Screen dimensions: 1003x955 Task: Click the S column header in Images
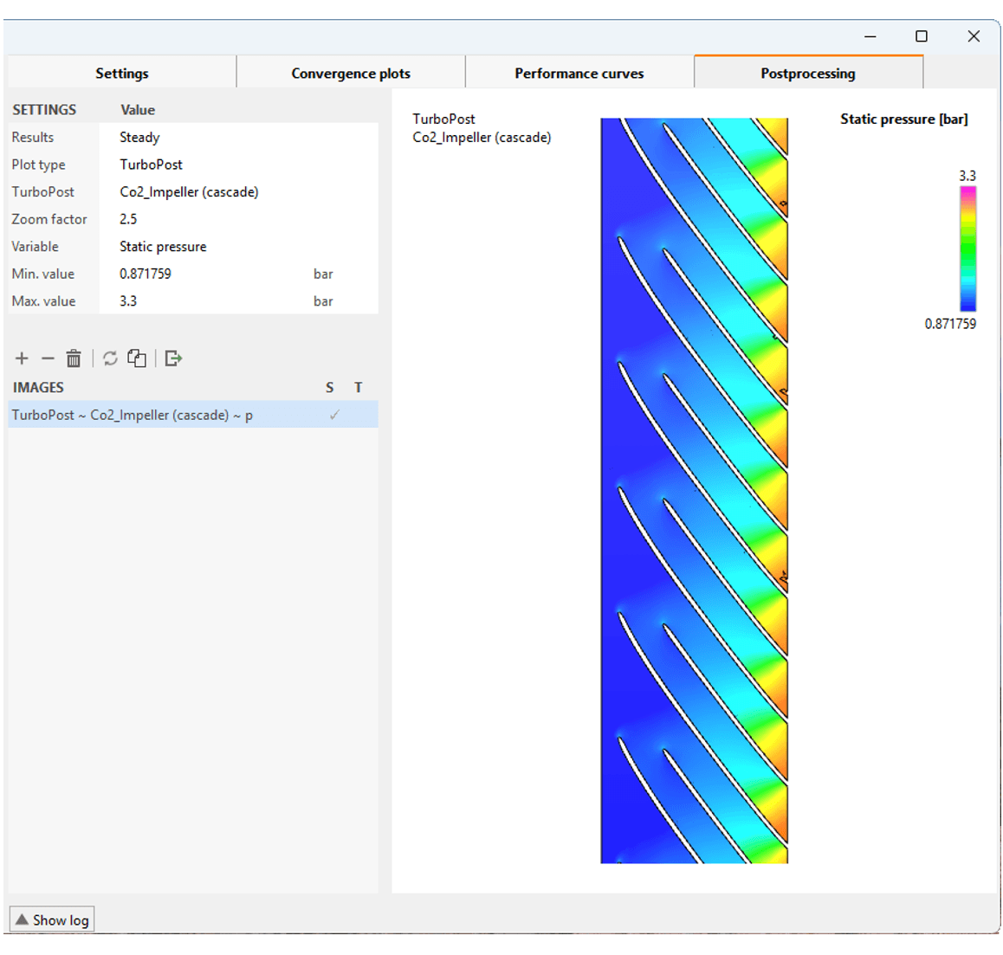point(329,387)
